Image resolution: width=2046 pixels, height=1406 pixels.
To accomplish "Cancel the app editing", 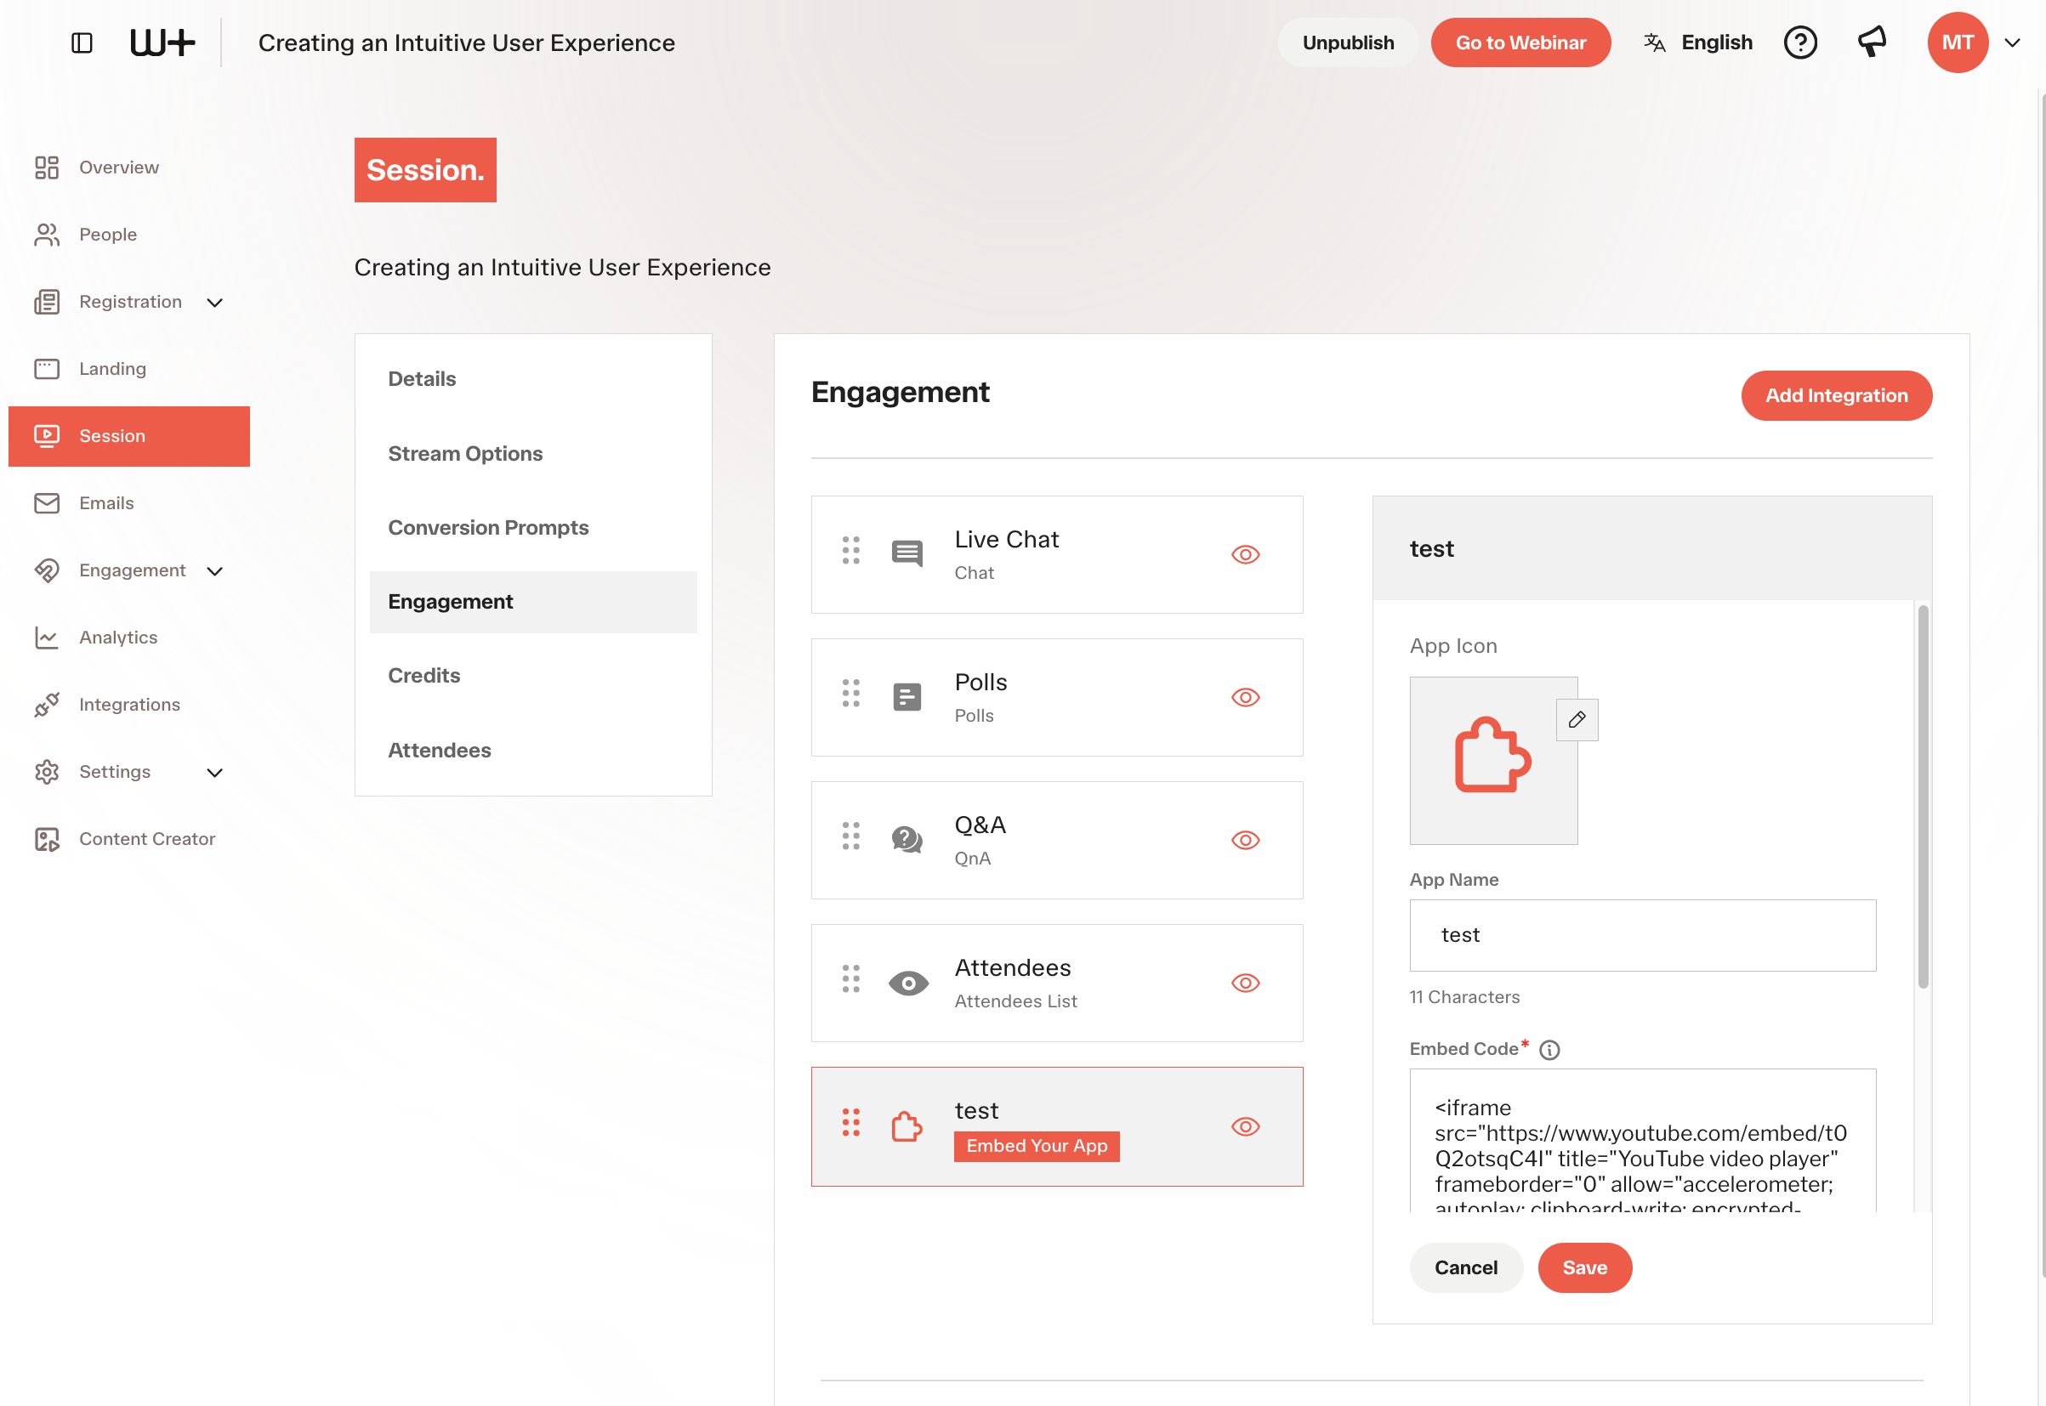I will (x=1465, y=1267).
